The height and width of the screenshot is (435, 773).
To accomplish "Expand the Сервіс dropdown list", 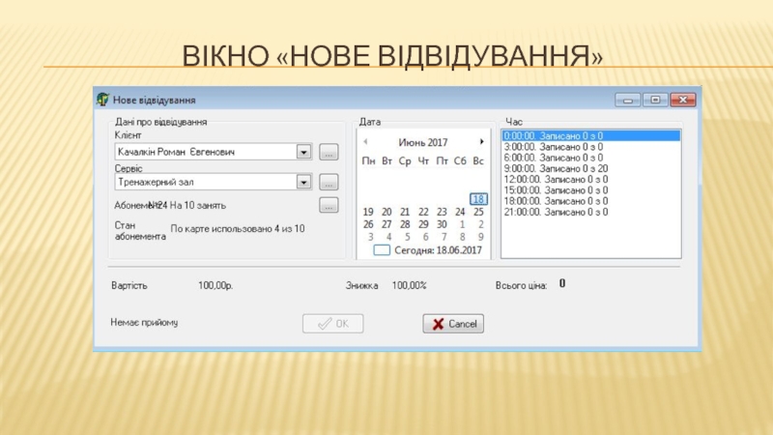I will pos(303,182).
